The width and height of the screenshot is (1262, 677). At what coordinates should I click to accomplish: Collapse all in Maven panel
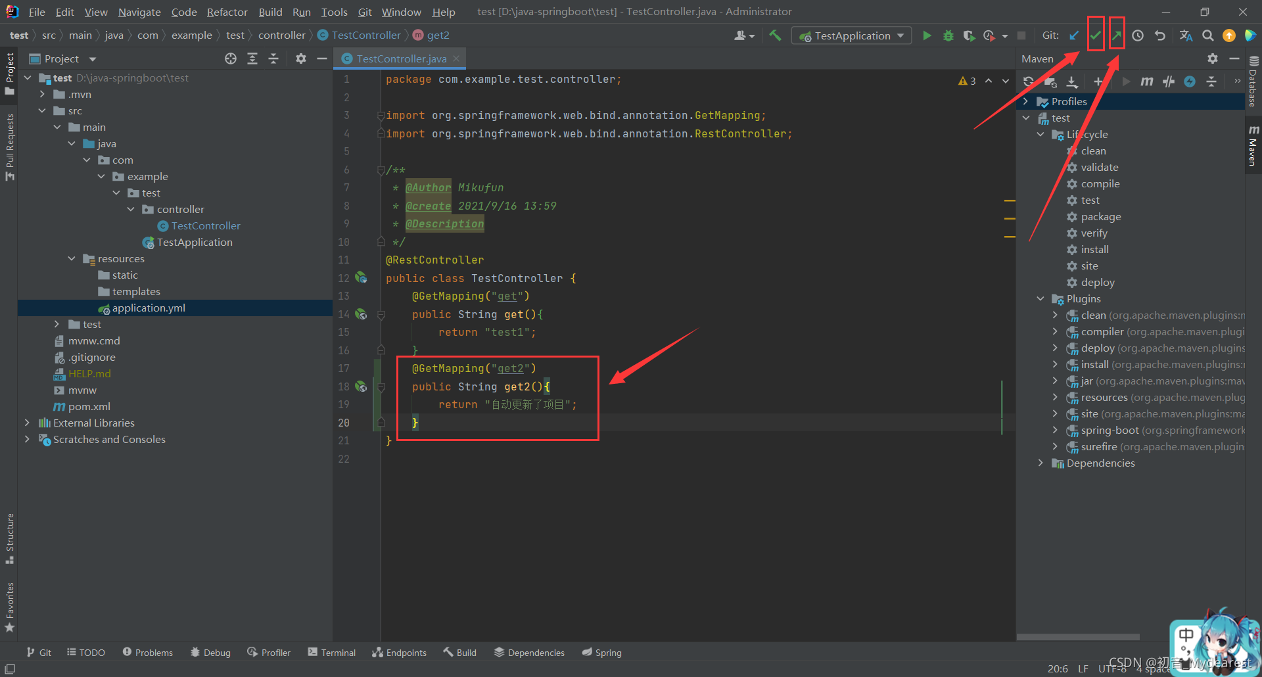click(1211, 82)
